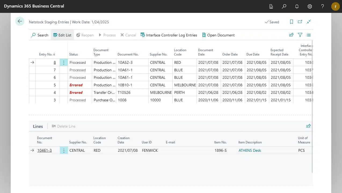Open Item Description column header in Lines
The height and width of the screenshot is (193, 342).
click(x=250, y=142)
